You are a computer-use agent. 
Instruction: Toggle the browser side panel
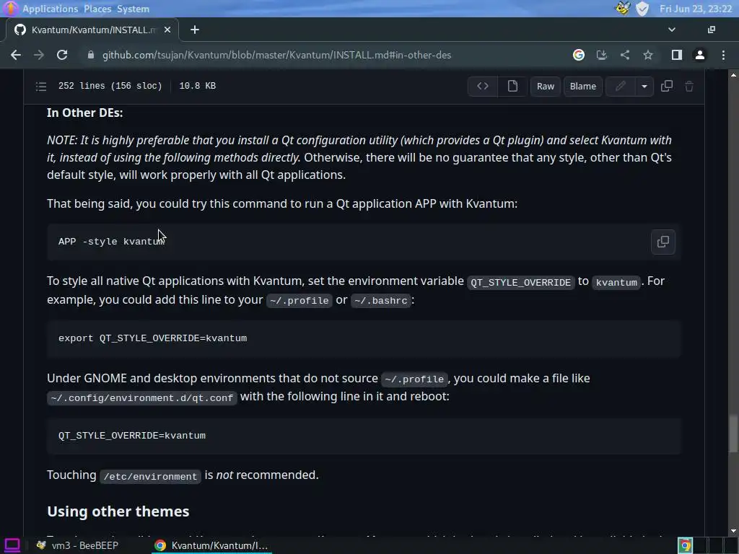pyautogui.click(x=677, y=55)
